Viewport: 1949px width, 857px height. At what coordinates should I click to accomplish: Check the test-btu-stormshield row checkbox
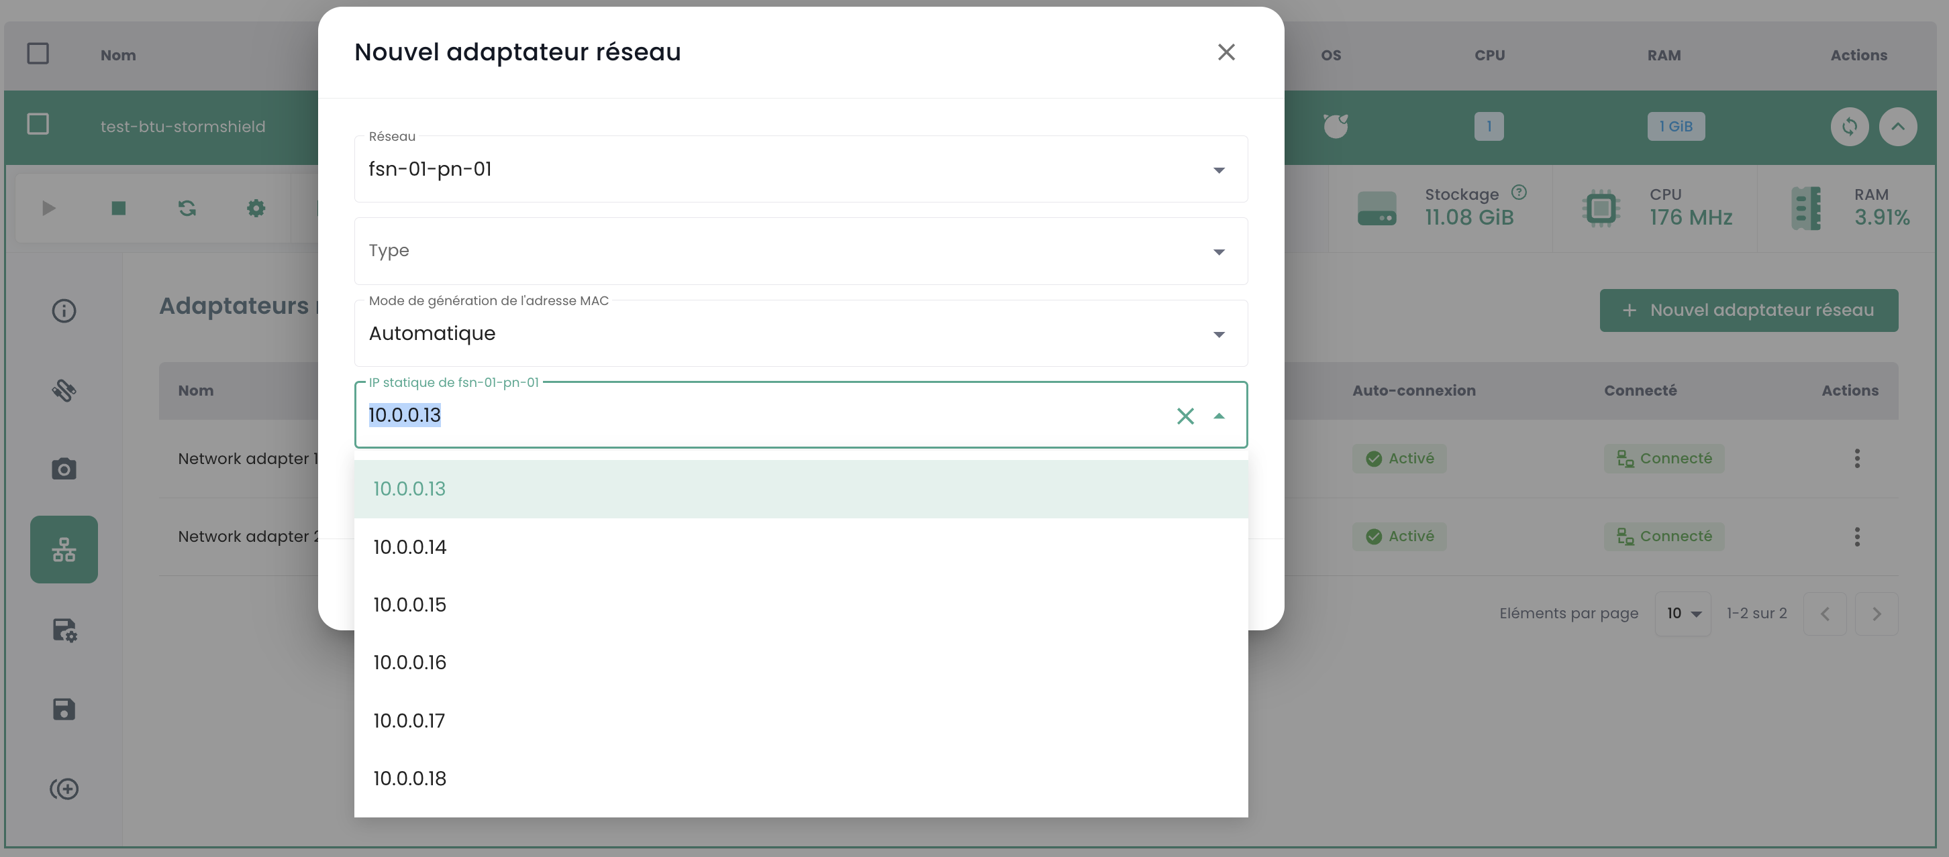click(x=38, y=125)
